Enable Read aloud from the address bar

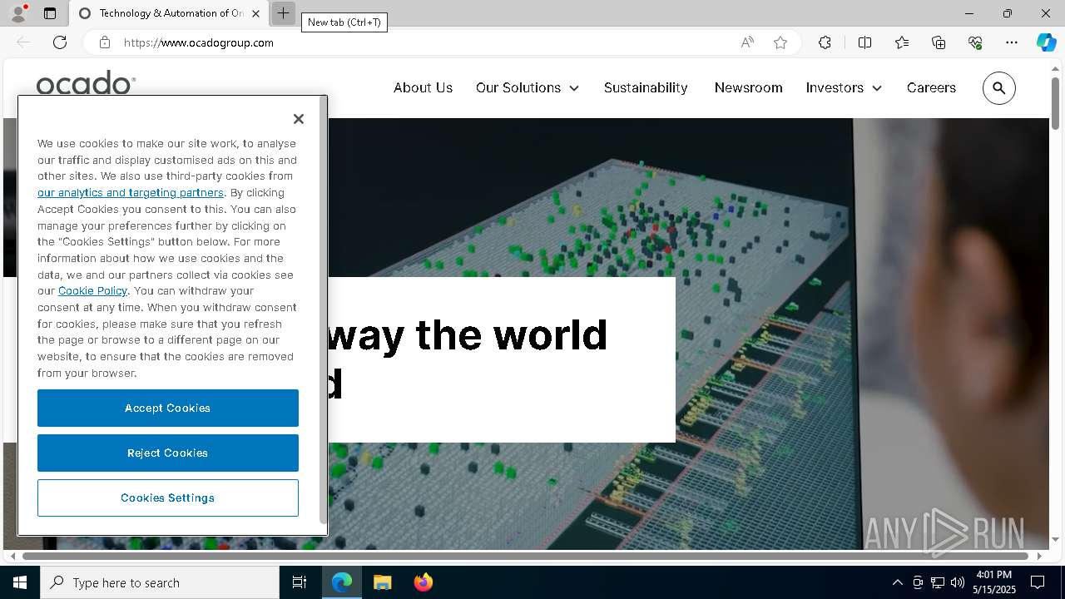pyautogui.click(x=747, y=42)
